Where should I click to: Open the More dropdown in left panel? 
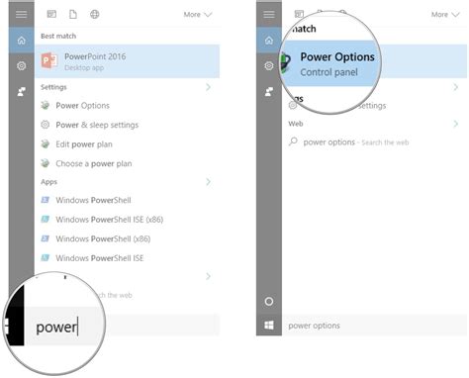coord(198,15)
